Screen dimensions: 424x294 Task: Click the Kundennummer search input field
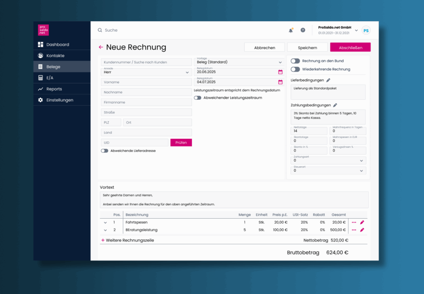coord(146,62)
